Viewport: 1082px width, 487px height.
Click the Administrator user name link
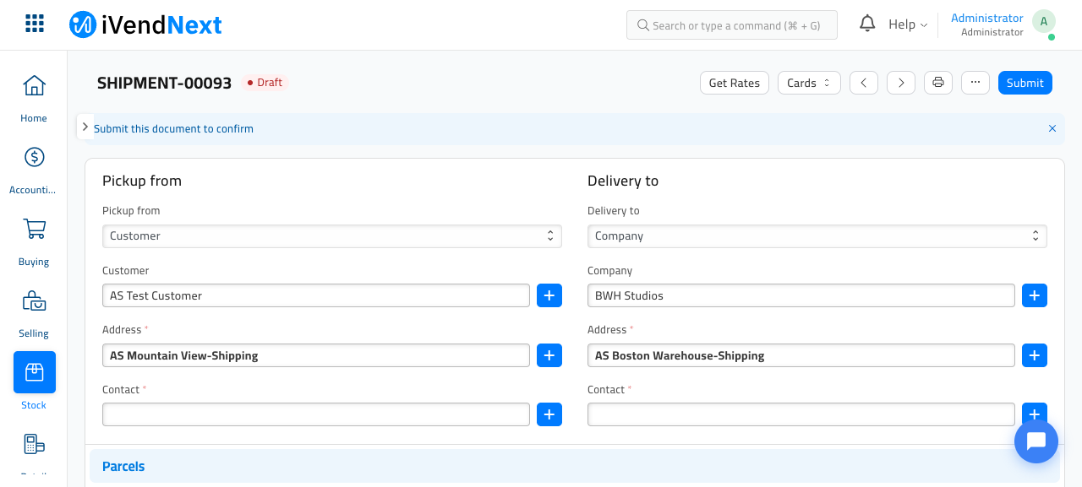[987, 18]
